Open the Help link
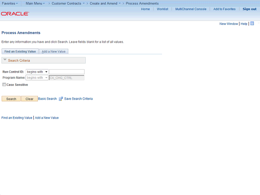Screen dimensions: 260x195 pyautogui.click(x=244, y=24)
